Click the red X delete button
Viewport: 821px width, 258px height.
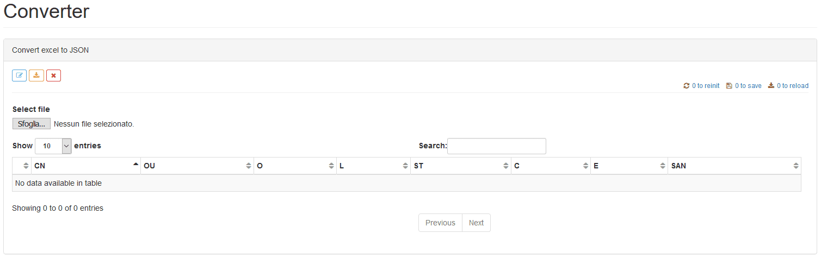53,75
